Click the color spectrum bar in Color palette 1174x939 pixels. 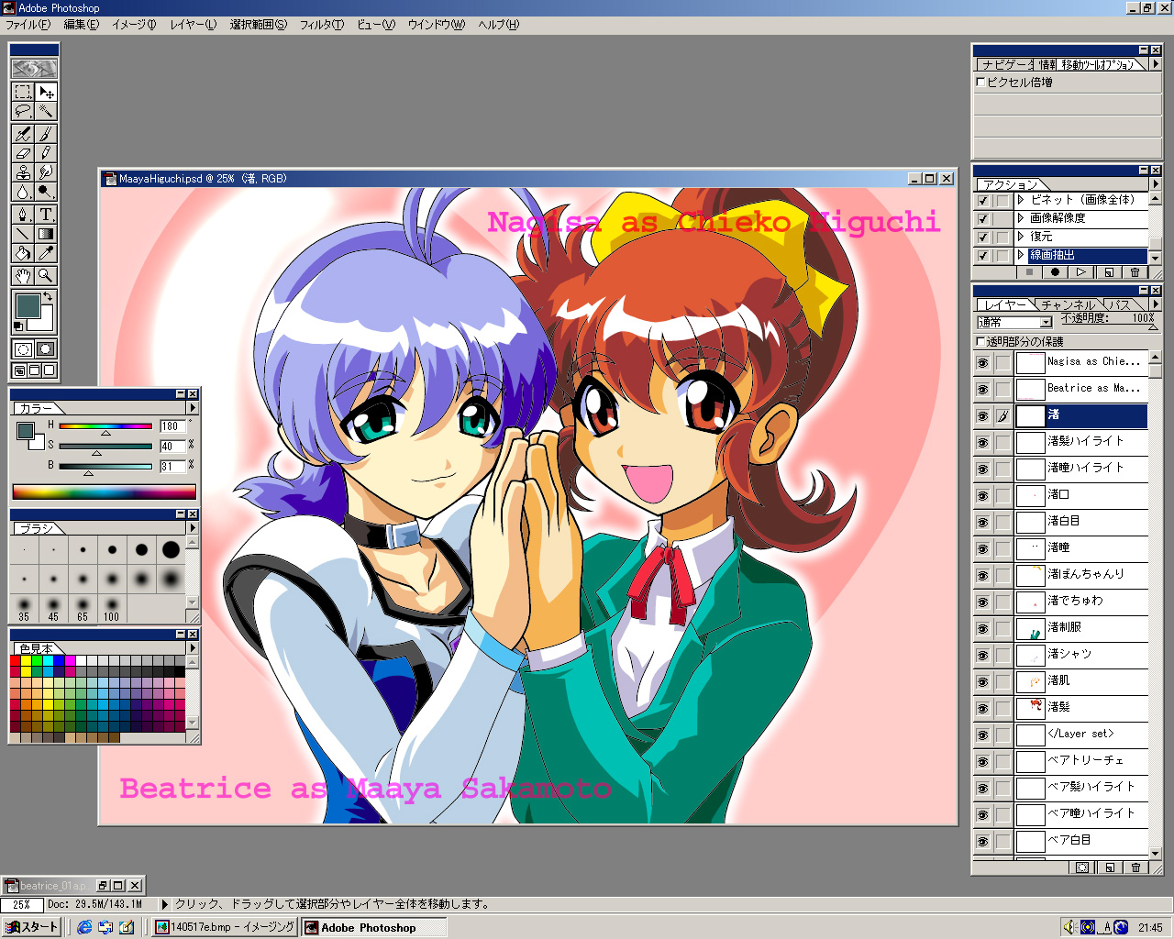(105, 492)
